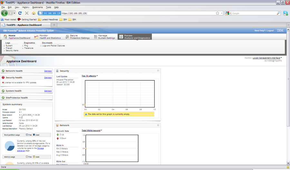Open the Tools menu
The width and height of the screenshot is (290, 170).
(x=48, y=7)
